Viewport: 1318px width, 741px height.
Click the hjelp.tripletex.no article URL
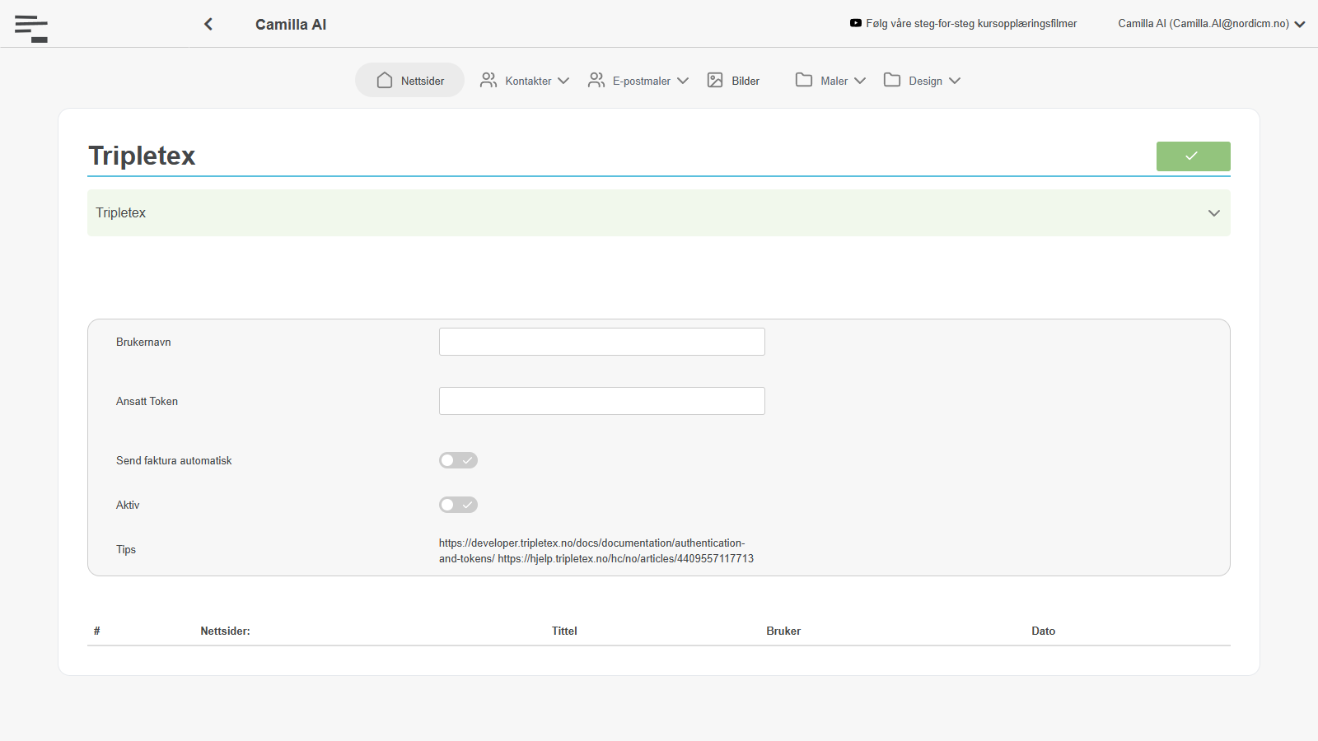625,558
